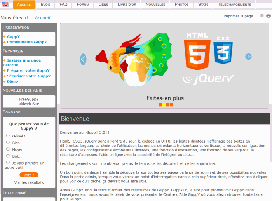
Task: Open Voir les résultats link
Action: click(x=29, y=182)
